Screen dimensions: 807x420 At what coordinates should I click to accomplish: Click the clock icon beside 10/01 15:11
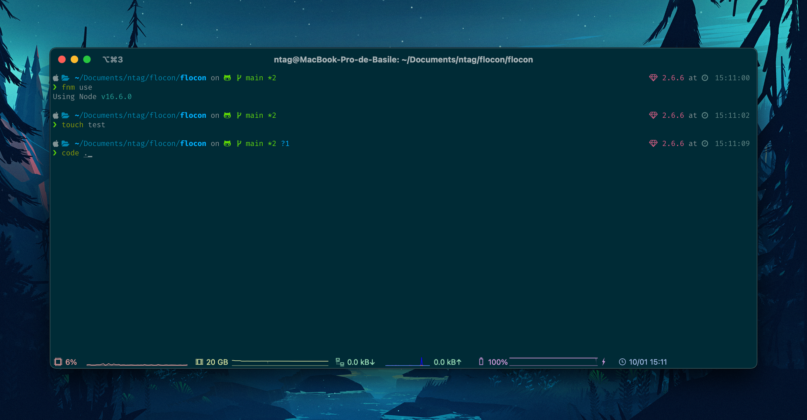[x=622, y=362]
